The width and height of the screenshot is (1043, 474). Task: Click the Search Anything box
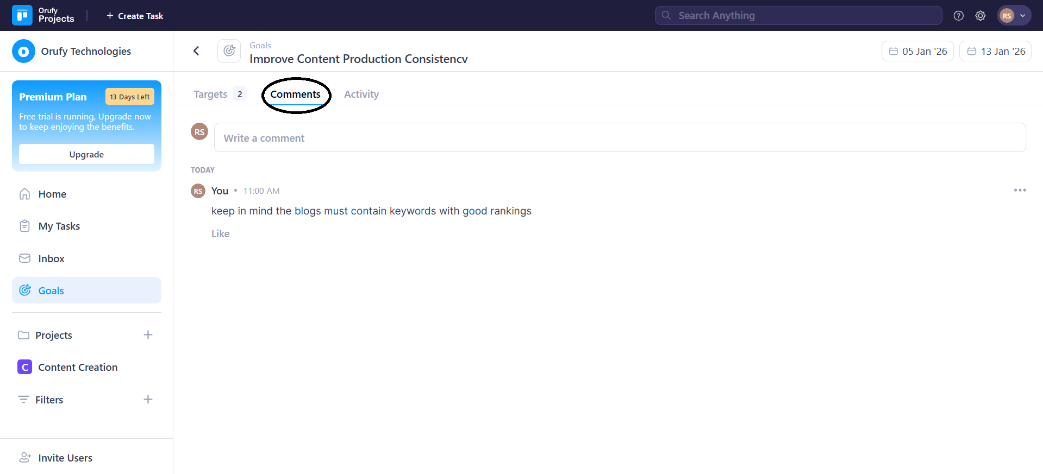tap(798, 16)
